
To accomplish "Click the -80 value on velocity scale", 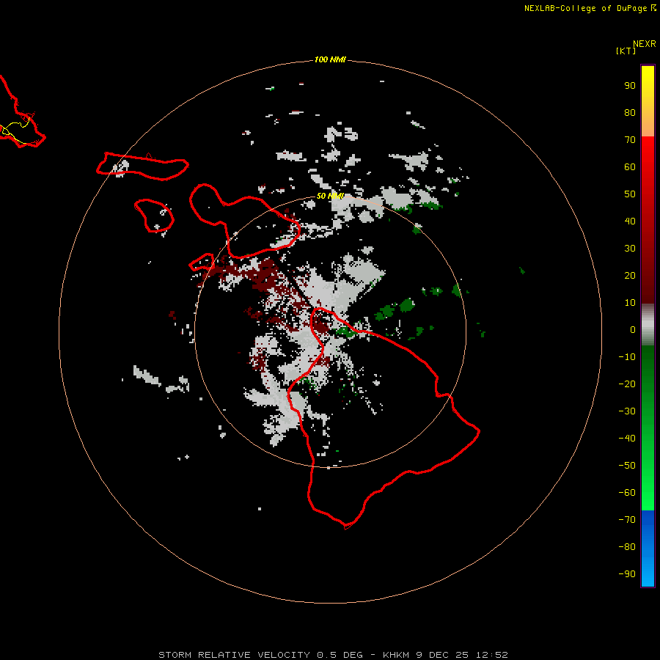I will (x=627, y=547).
